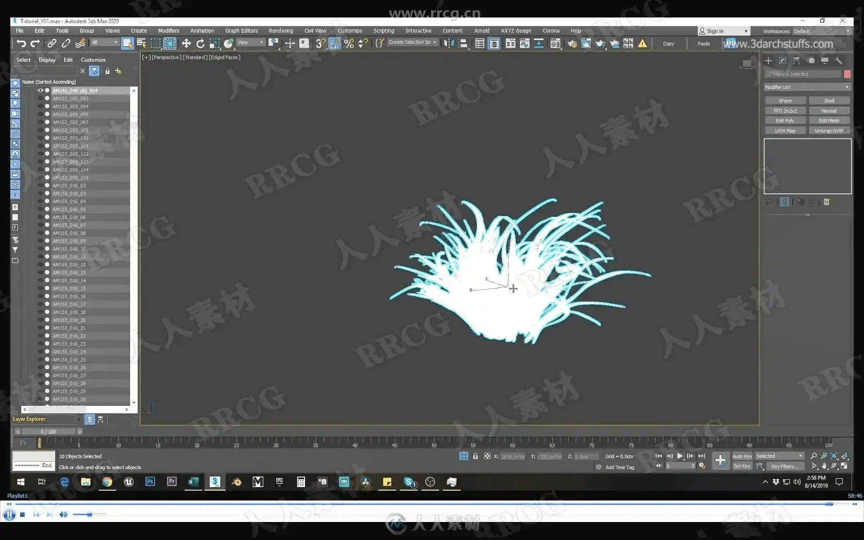Click the Key Filters button
The image size is (864, 540).
coord(785,466)
